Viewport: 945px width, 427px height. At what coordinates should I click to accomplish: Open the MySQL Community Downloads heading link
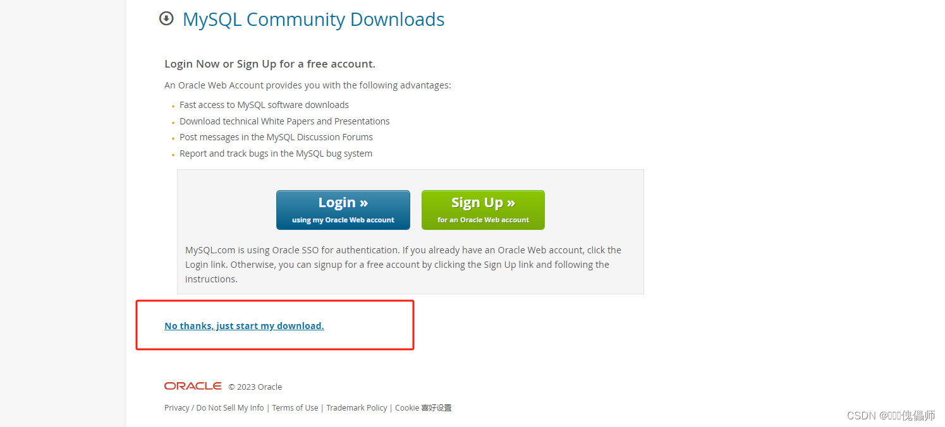314,20
